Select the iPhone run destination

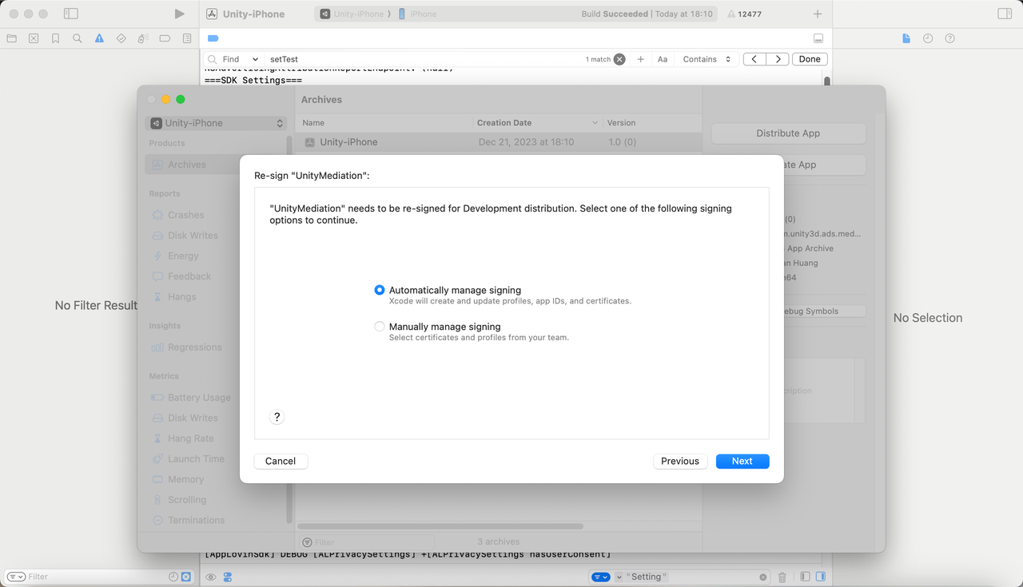[417, 14]
